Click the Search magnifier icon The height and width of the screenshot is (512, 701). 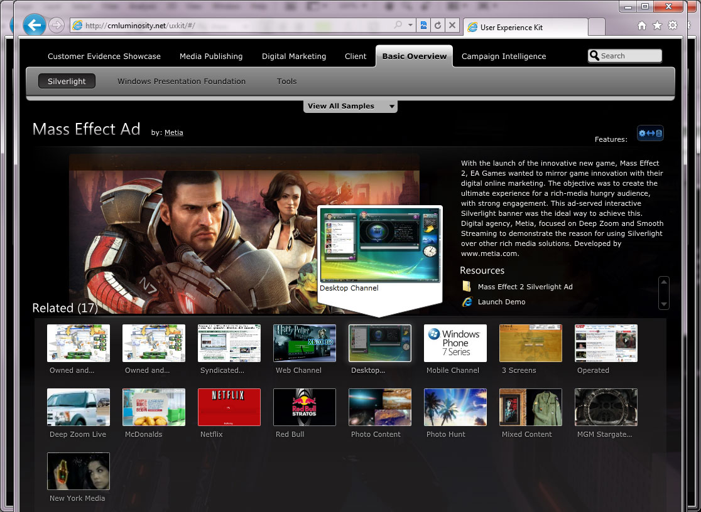(x=594, y=55)
